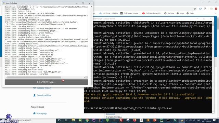Click the date and time in the system tray
The height and width of the screenshot is (123, 219).
206,120
